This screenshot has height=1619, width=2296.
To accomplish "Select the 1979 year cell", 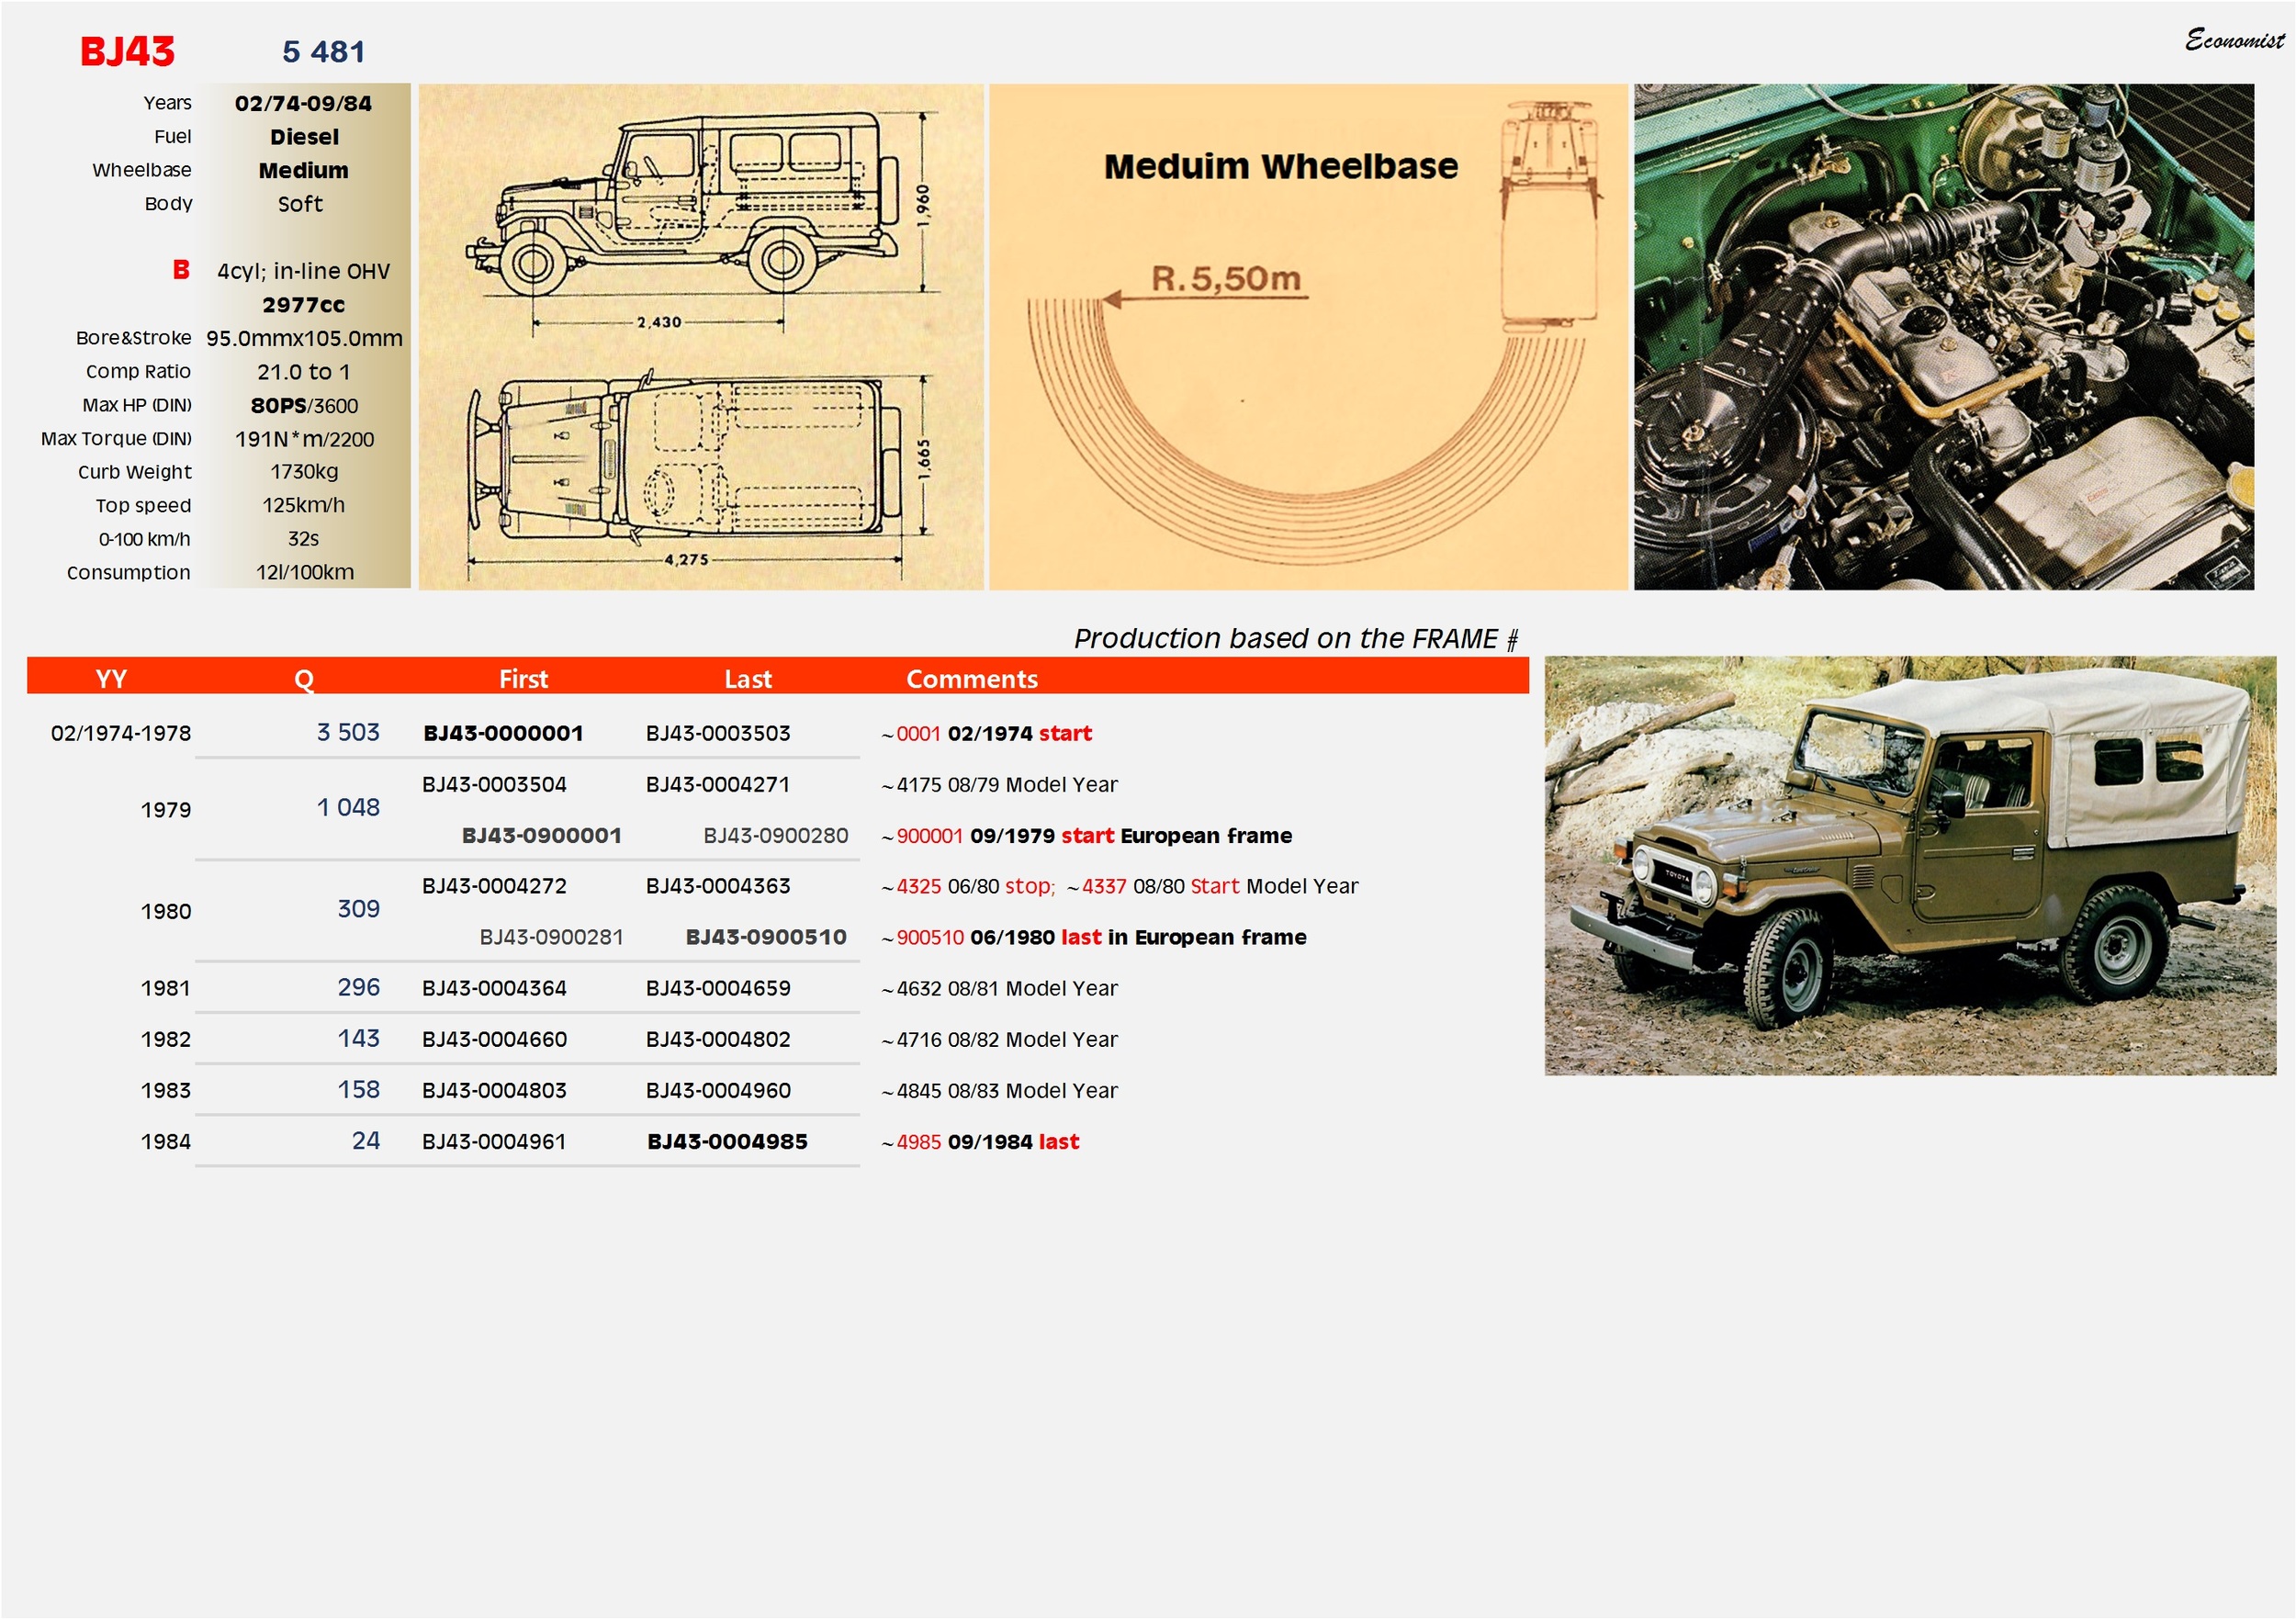I will [x=166, y=810].
